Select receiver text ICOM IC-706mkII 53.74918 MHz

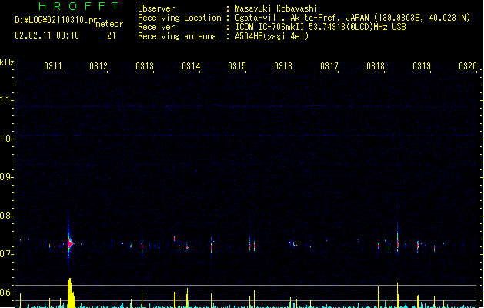tap(320, 27)
